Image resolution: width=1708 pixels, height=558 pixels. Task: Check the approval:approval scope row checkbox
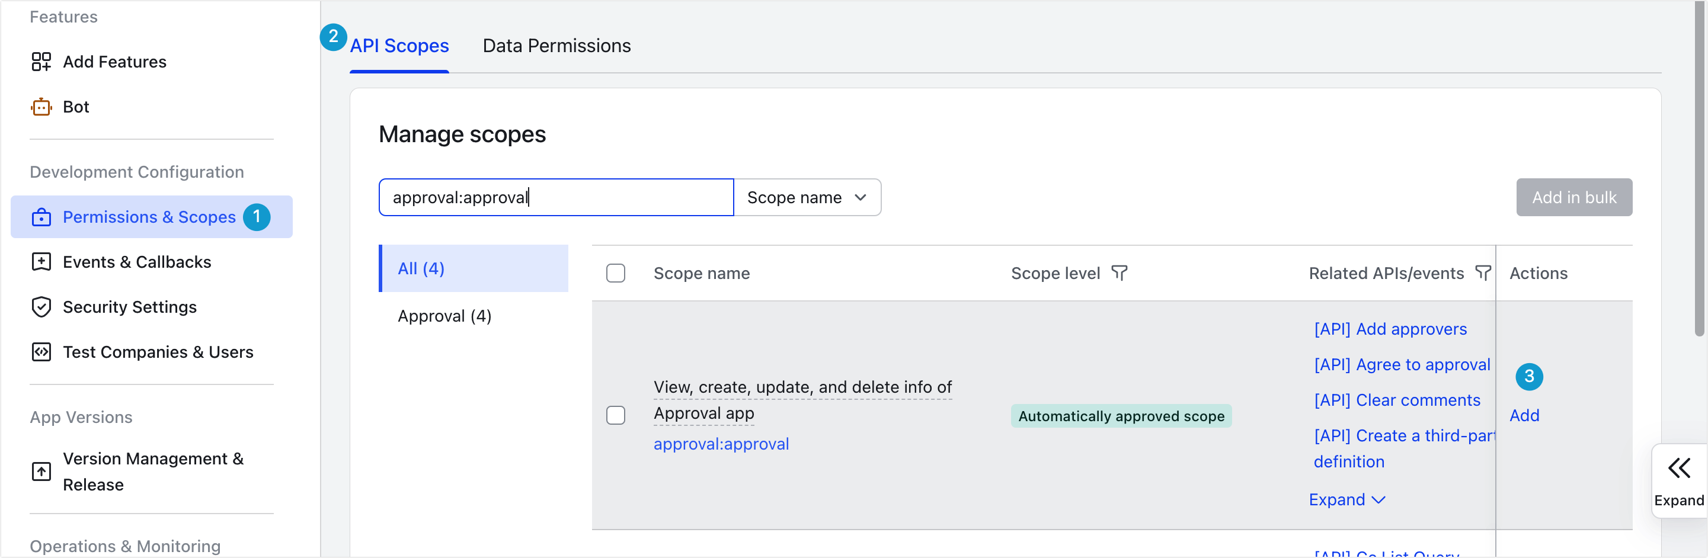[x=615, y=415]
